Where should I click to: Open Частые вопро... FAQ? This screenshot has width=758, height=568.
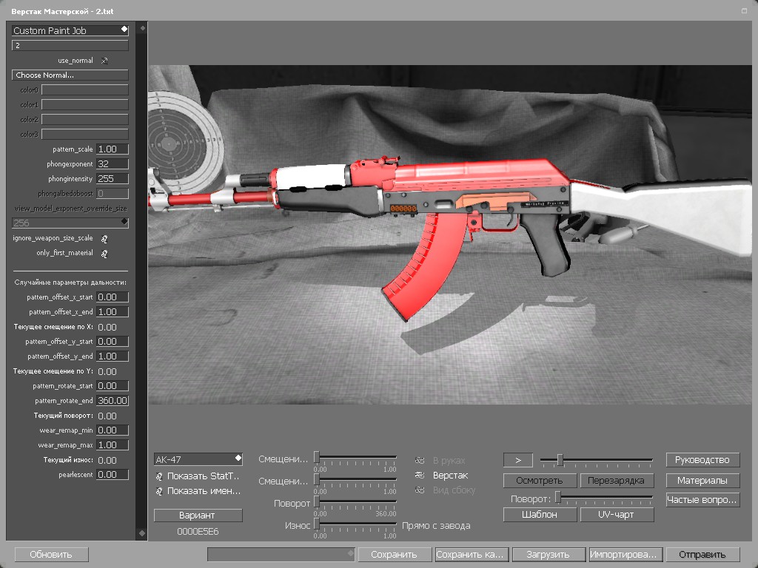[703, 500]
